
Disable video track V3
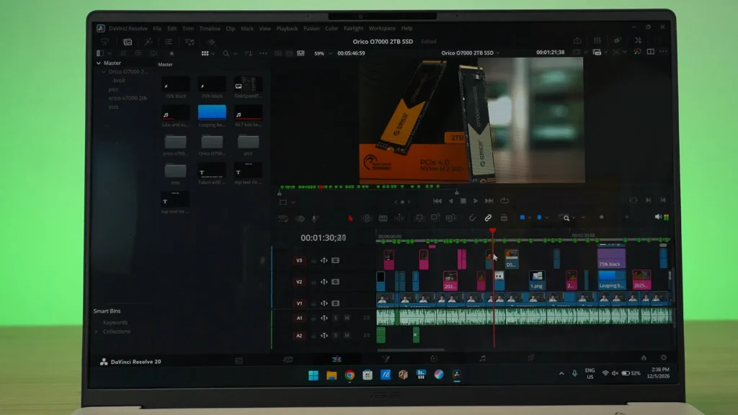click(336, 260)
